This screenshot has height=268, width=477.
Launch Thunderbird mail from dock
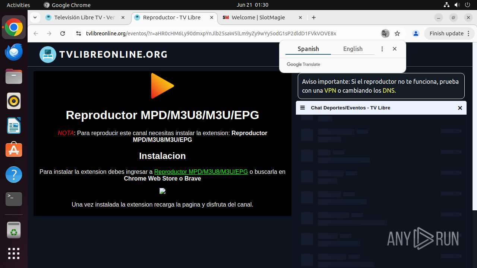coord(14,52)
